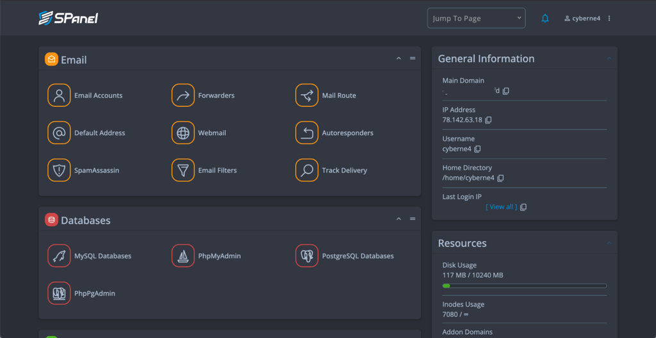
Task: Collapse the General Information panel
Action: (x=609, y=58)
